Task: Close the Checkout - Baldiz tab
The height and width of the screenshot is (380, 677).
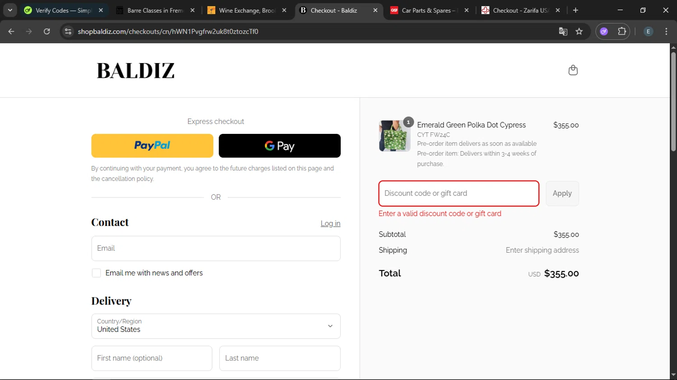Action: pos(375,10)
